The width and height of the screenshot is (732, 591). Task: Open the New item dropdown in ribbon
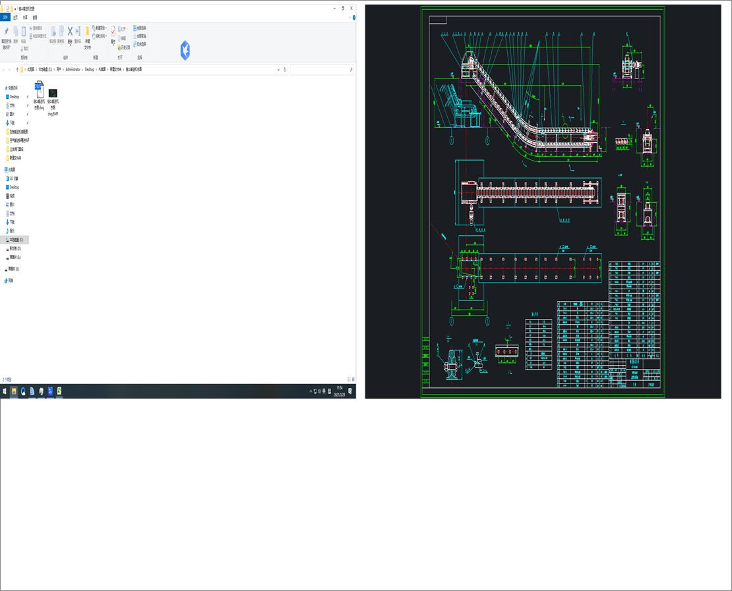[100, 28]
